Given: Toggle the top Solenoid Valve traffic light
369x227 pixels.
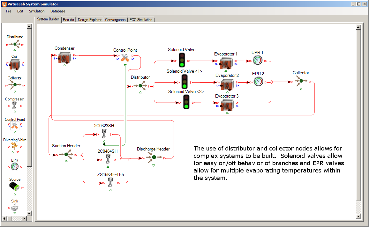Looking at the screenshot, I should (x=182, y=60).
